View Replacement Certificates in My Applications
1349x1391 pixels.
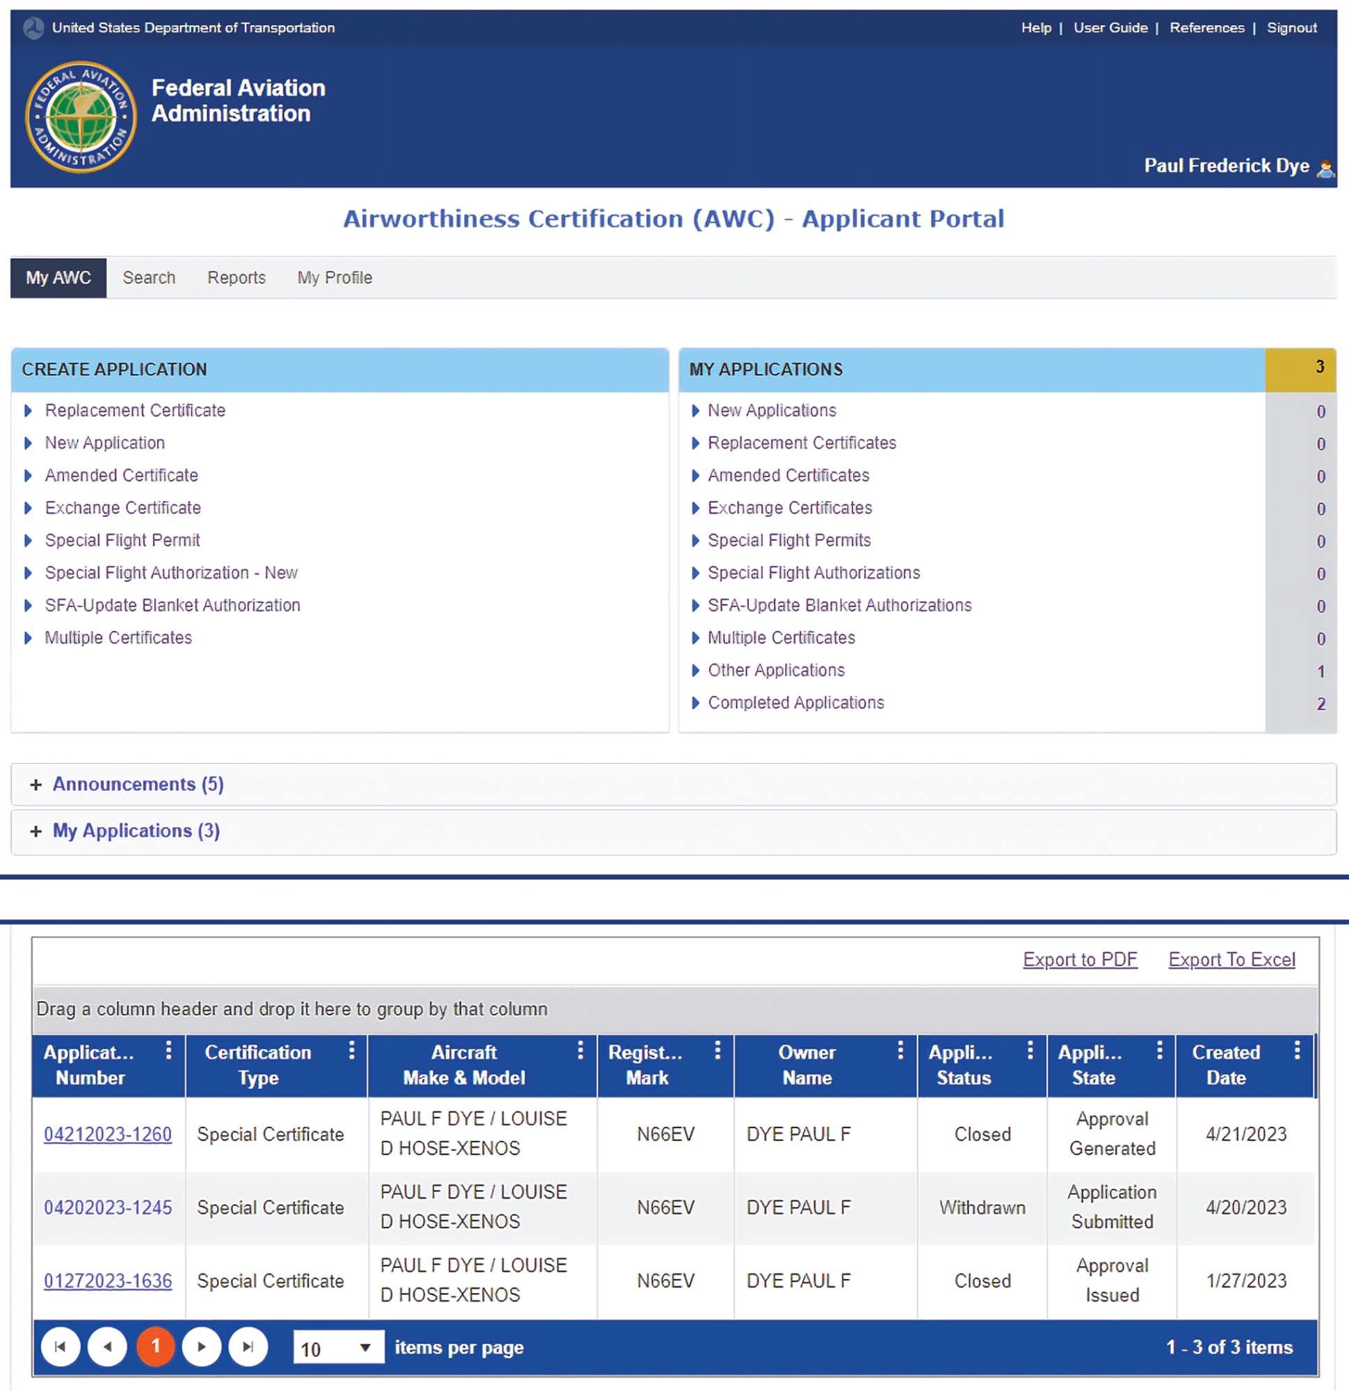pos(802,443)
